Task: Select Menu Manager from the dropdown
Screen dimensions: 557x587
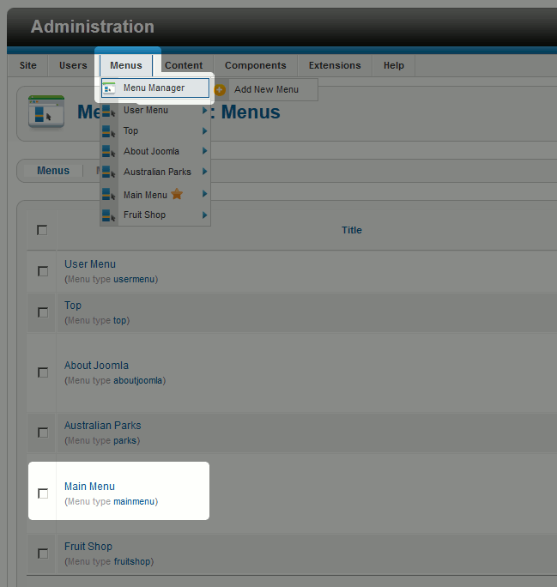Action: point(155,88)
